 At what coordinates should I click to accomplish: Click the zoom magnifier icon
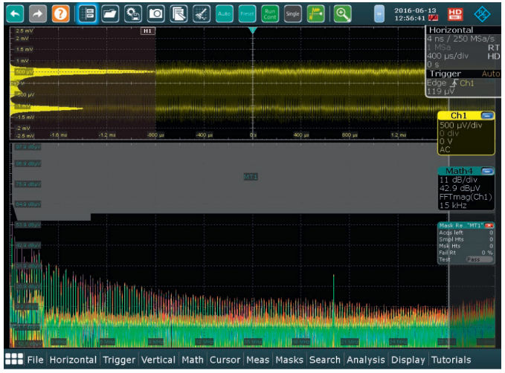pyautogui.click(x=342, y=13)
